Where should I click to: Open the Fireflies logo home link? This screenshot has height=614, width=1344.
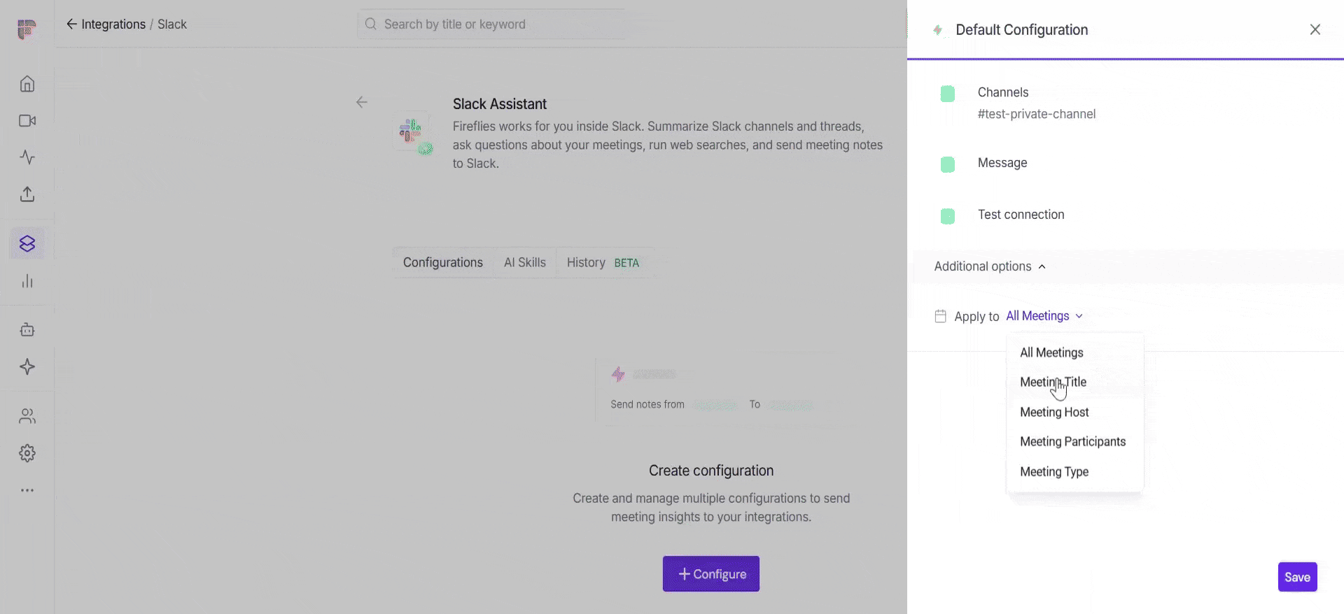click(27, 29)
